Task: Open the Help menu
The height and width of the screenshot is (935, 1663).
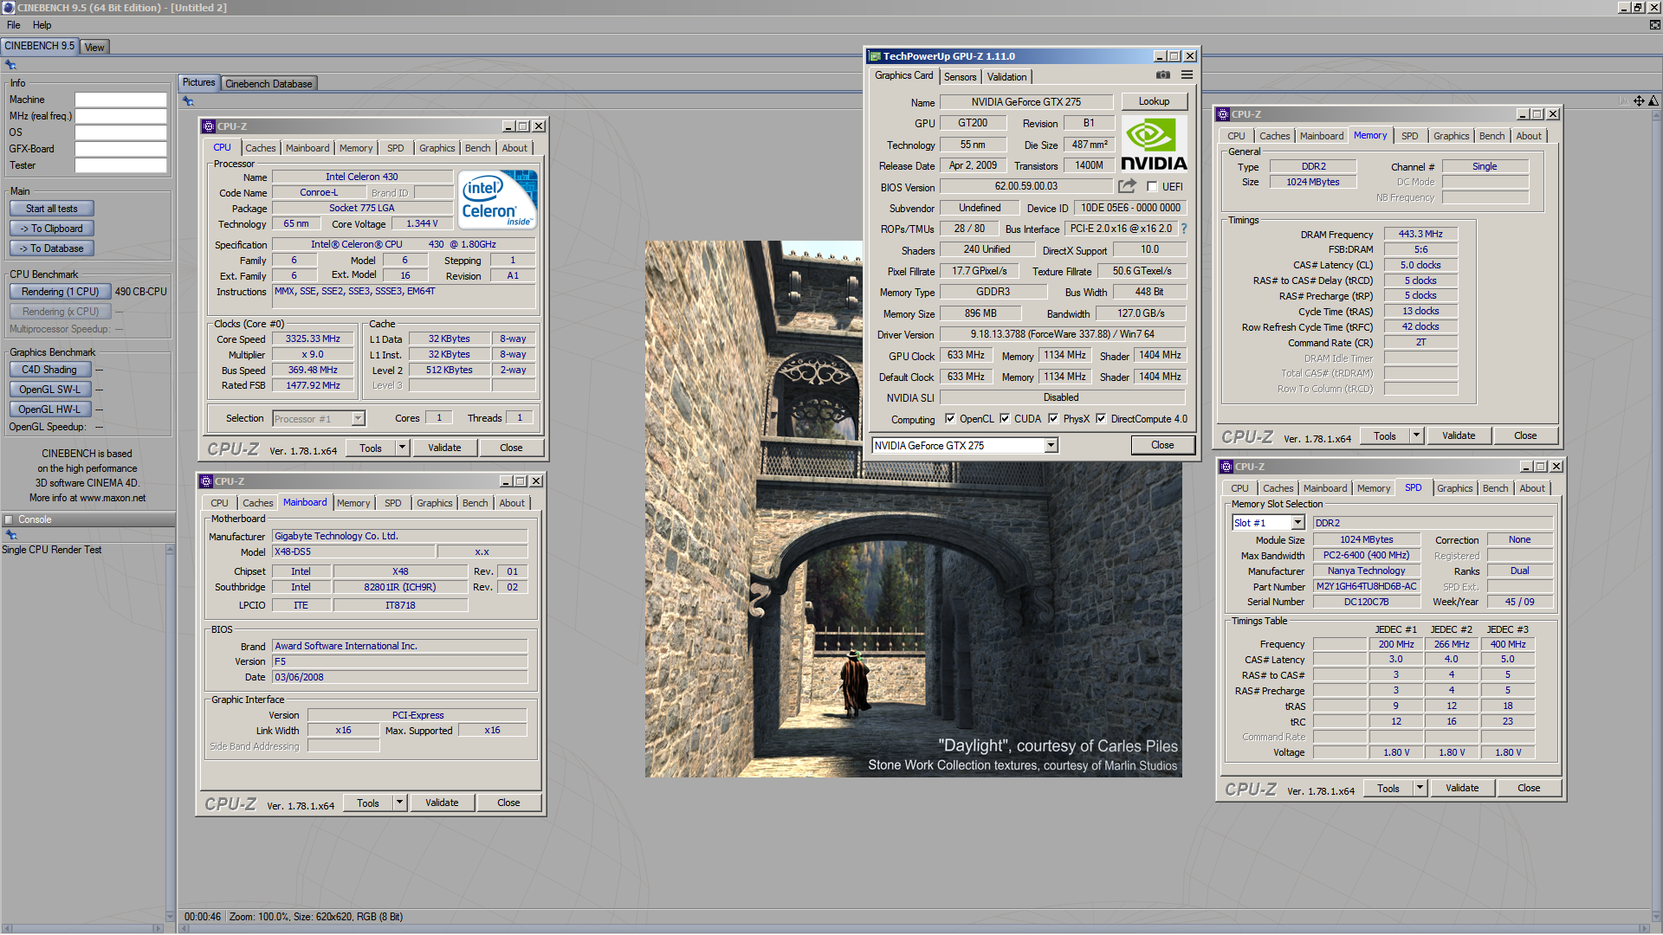Action: (42, 25)
